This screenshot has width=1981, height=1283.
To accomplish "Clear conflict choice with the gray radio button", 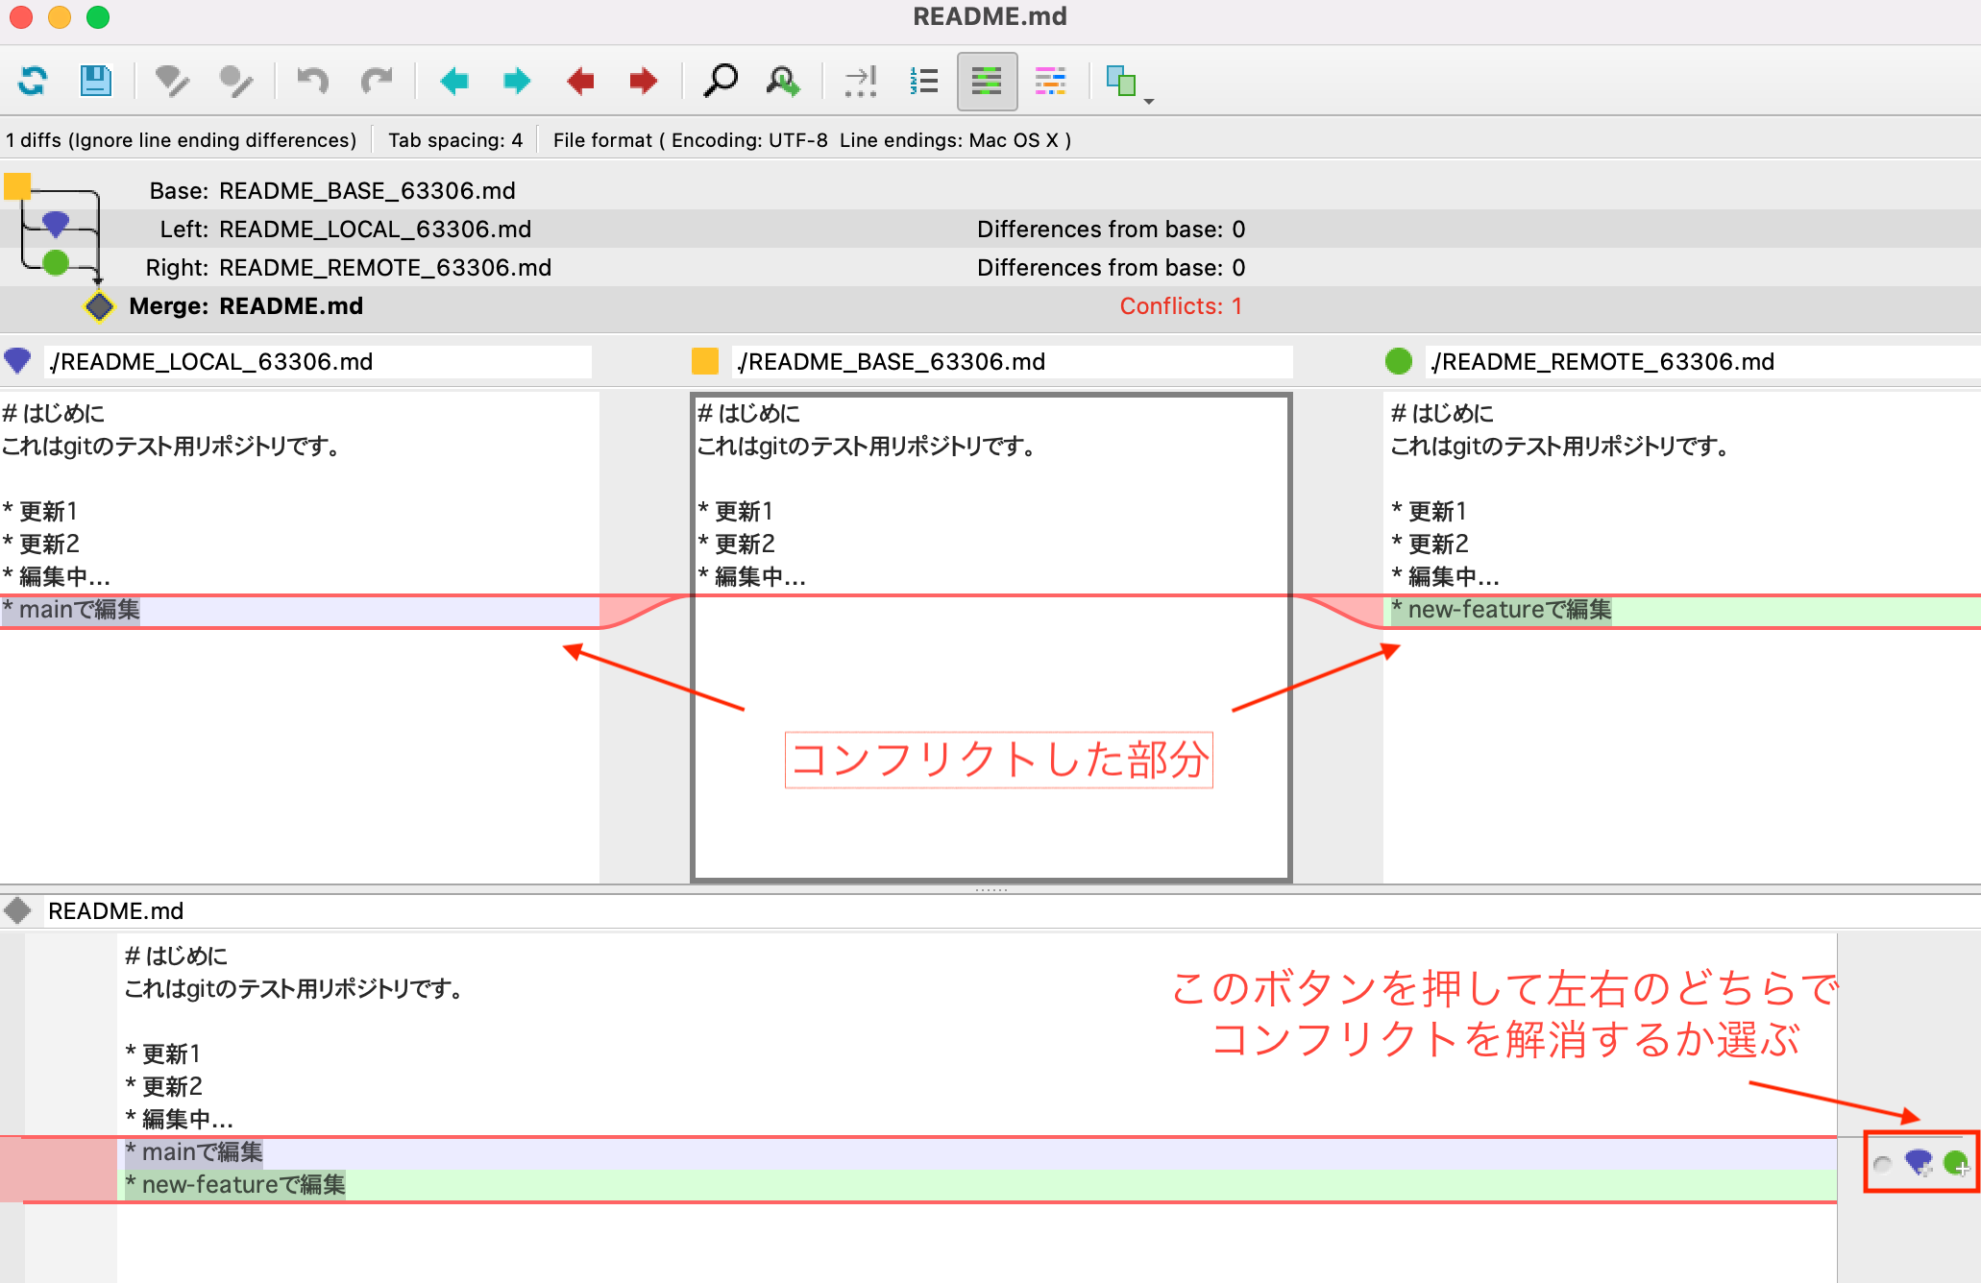I will click(x=1882, y=1165).
